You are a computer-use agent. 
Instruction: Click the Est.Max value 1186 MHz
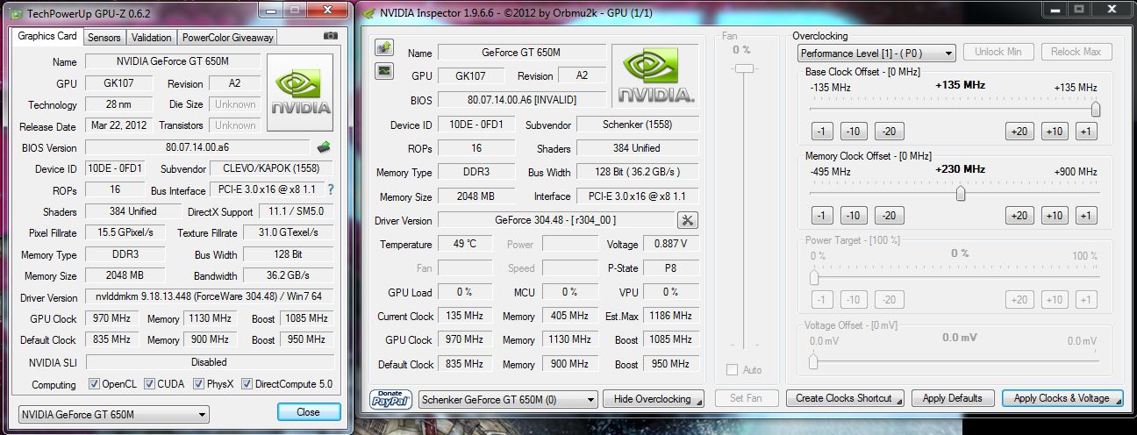[x=671, y=316]
